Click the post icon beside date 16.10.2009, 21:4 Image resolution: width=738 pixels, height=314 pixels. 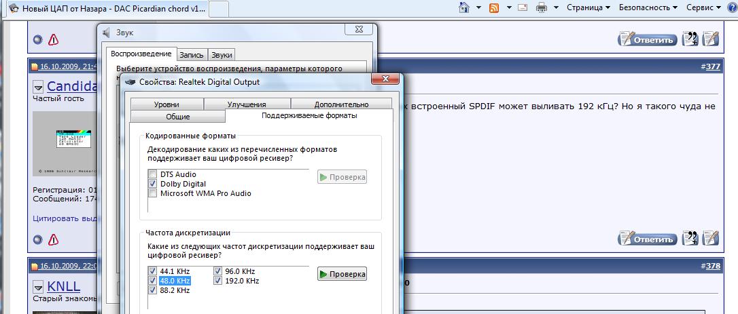tap(35, 66)
